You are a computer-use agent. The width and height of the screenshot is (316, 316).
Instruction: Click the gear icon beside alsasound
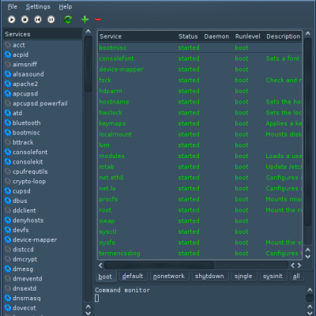pyautogui.click(x=8, y=74)
